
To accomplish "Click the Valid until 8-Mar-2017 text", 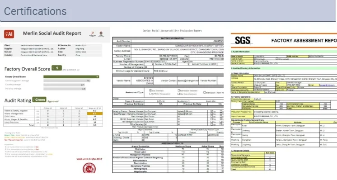I will pos(89,159).
